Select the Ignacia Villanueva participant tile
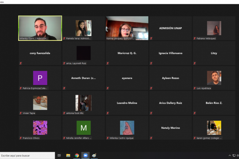 click(170, 53)
